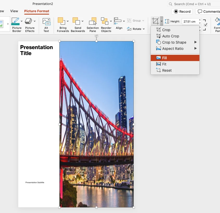220x213 pixels.
Task: Expand Reorder Objects dropdown arrow
Action: click(111, 21)
